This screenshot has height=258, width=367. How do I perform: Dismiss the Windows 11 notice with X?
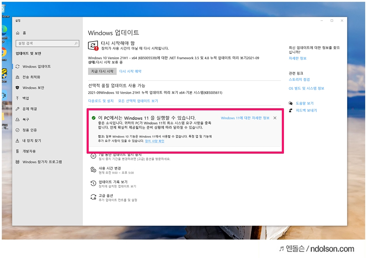tap(275, 118)
